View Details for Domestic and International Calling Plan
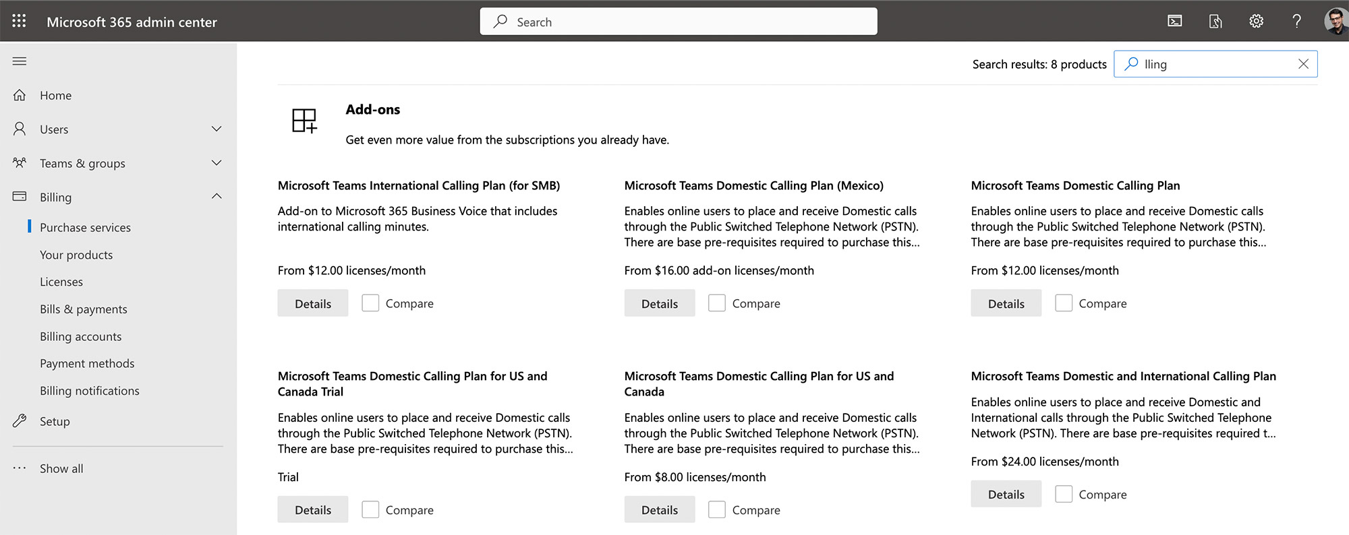 (x=1006, y=494)
